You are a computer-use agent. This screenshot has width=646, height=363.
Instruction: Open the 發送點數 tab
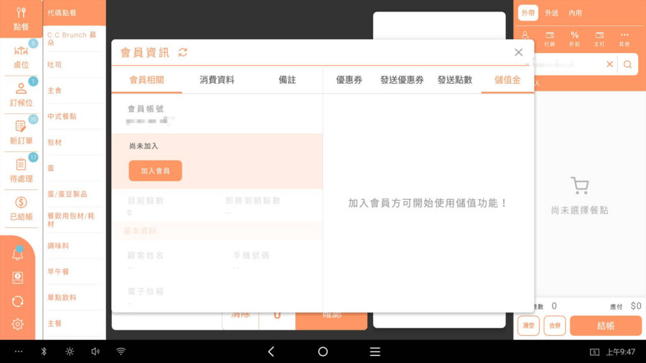pyautogui.click(x=455, y=80)
